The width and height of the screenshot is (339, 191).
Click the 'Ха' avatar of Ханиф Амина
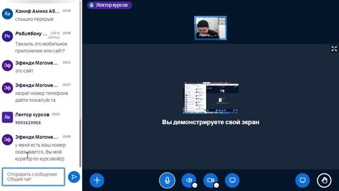pos(7,14)
